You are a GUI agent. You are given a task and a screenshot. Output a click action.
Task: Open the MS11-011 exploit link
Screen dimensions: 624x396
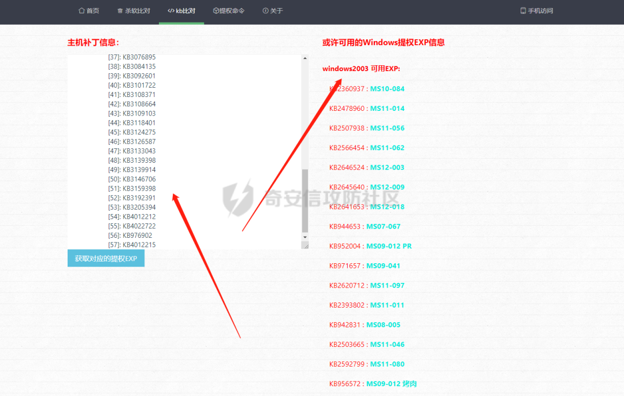pos(387,305)
